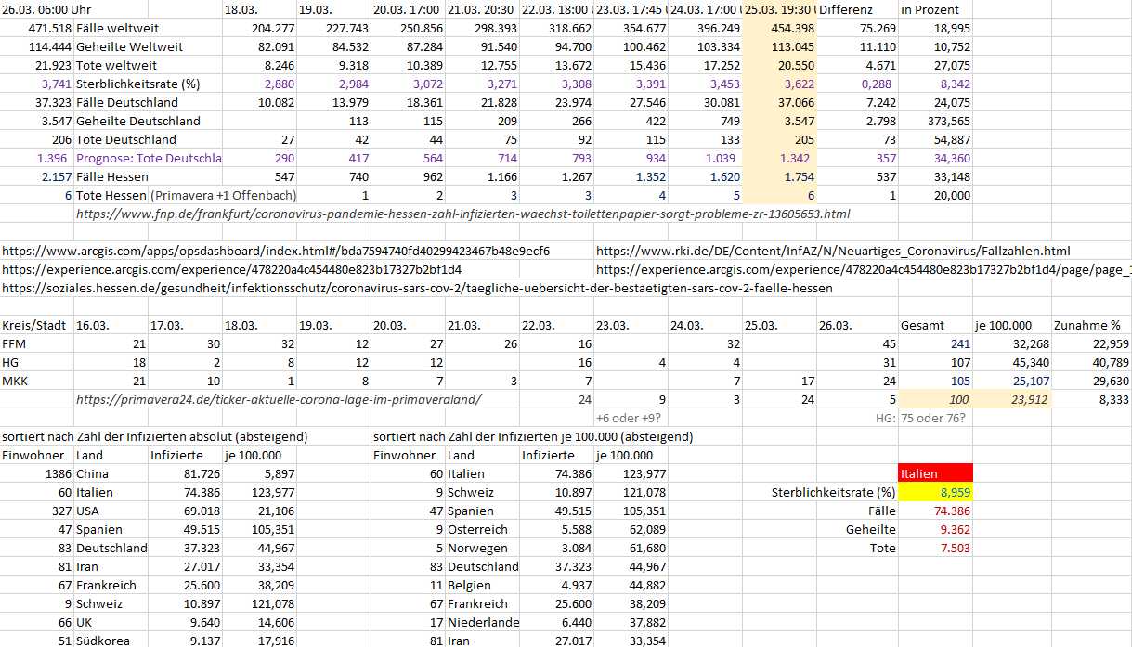Select the "Geheilte Weltweit" row label
The width and height of the screenshot is (1132, 647).
click(x=129, y=46)
